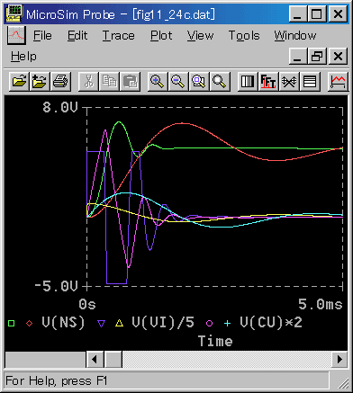
Task: Click the scroll left arrow button
Action: tap(95, 359)
